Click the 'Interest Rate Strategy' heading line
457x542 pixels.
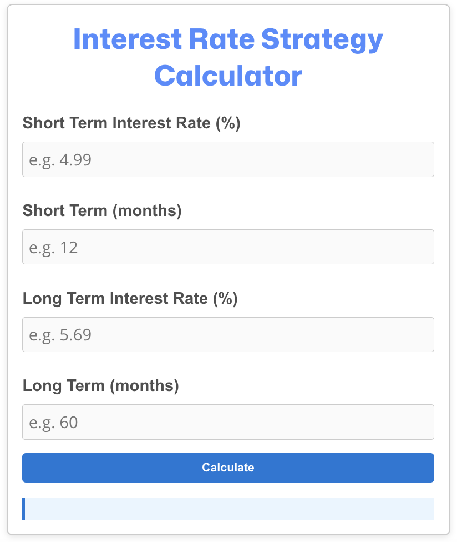click(228, 39)
